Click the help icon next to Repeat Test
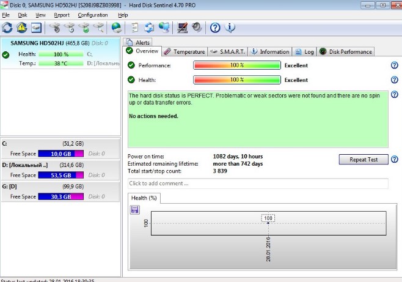Viewport: 402px width, 282px height. coord(394,159)
